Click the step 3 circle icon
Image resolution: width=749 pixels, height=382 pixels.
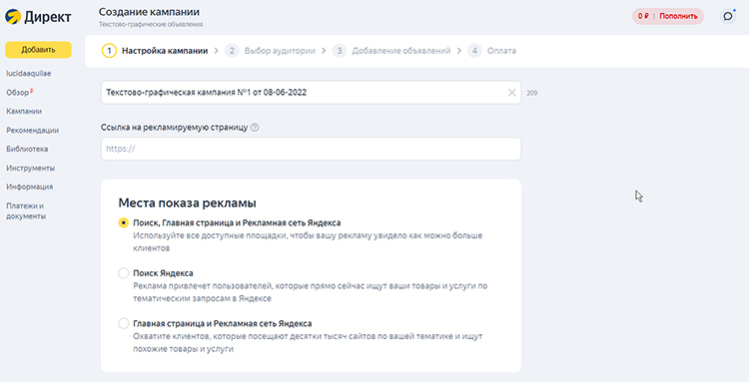[x=340, y=51]
